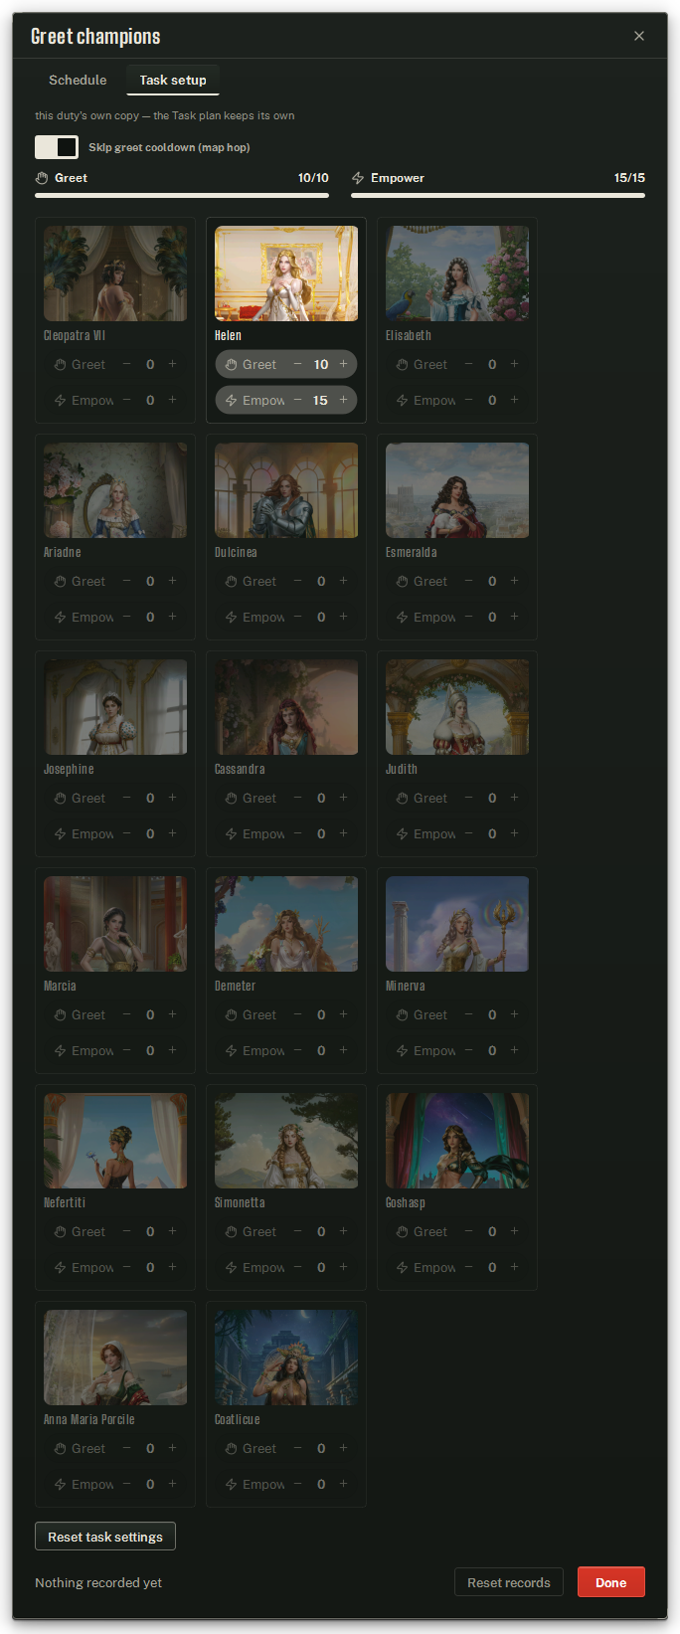Increase Anna Maria Porcile's Greet count
This screenshot has width=680, height=1634.
point(172,1448)
